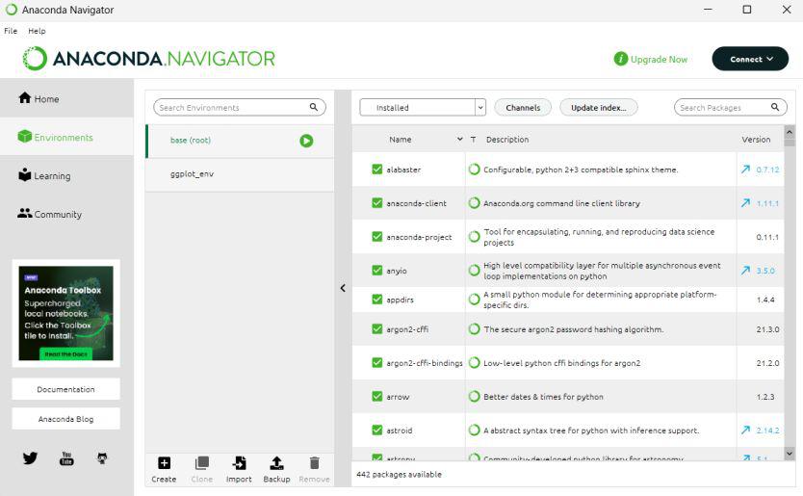This screenshot has width=803, height=496.
Task: Click the circle type icon beside appdirs description
Action: (475, 300)
